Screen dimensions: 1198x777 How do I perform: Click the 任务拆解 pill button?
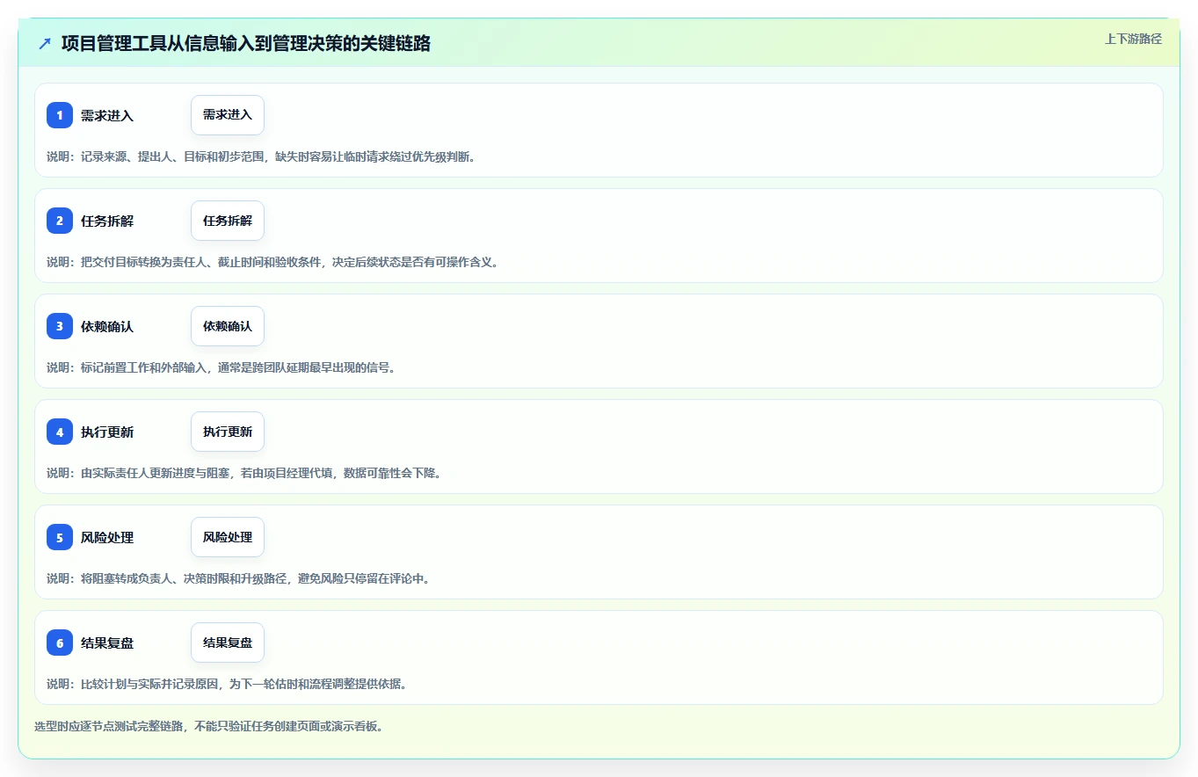(228, 221)
